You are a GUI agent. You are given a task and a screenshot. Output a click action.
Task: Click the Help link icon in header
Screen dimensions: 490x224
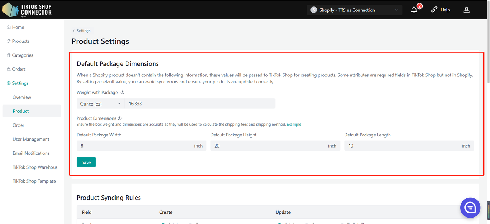434,10
